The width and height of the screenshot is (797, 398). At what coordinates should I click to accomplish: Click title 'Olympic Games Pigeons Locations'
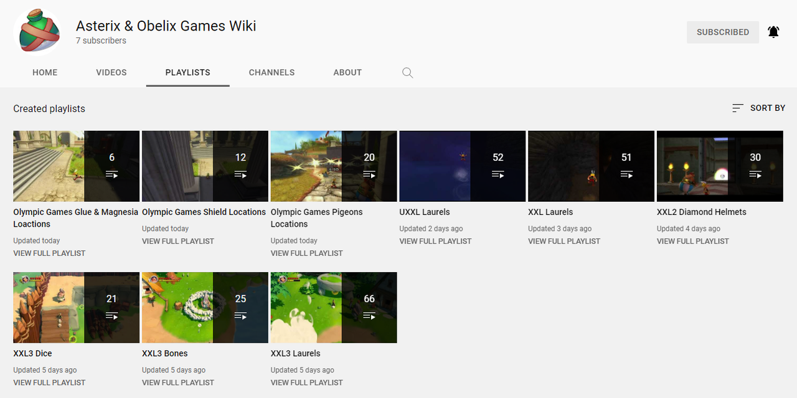316,218
